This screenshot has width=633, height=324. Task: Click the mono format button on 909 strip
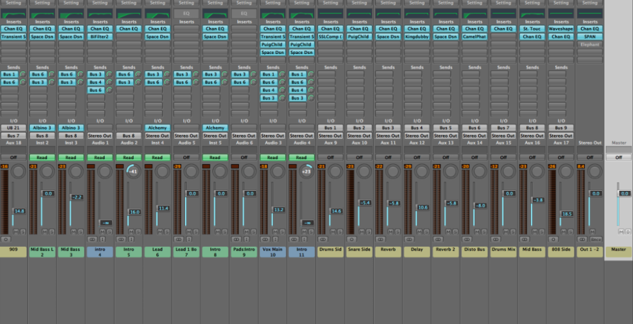pos(5,239)
